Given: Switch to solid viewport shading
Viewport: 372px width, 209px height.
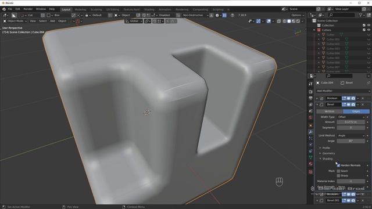Looking at the screenshot, I should 289,21.
